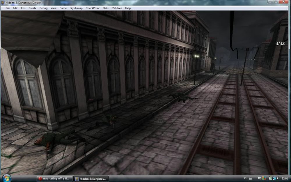Click the Windows Messenger tray icon
The width and height of the screenshot is (291, 182).
(264, 179)
